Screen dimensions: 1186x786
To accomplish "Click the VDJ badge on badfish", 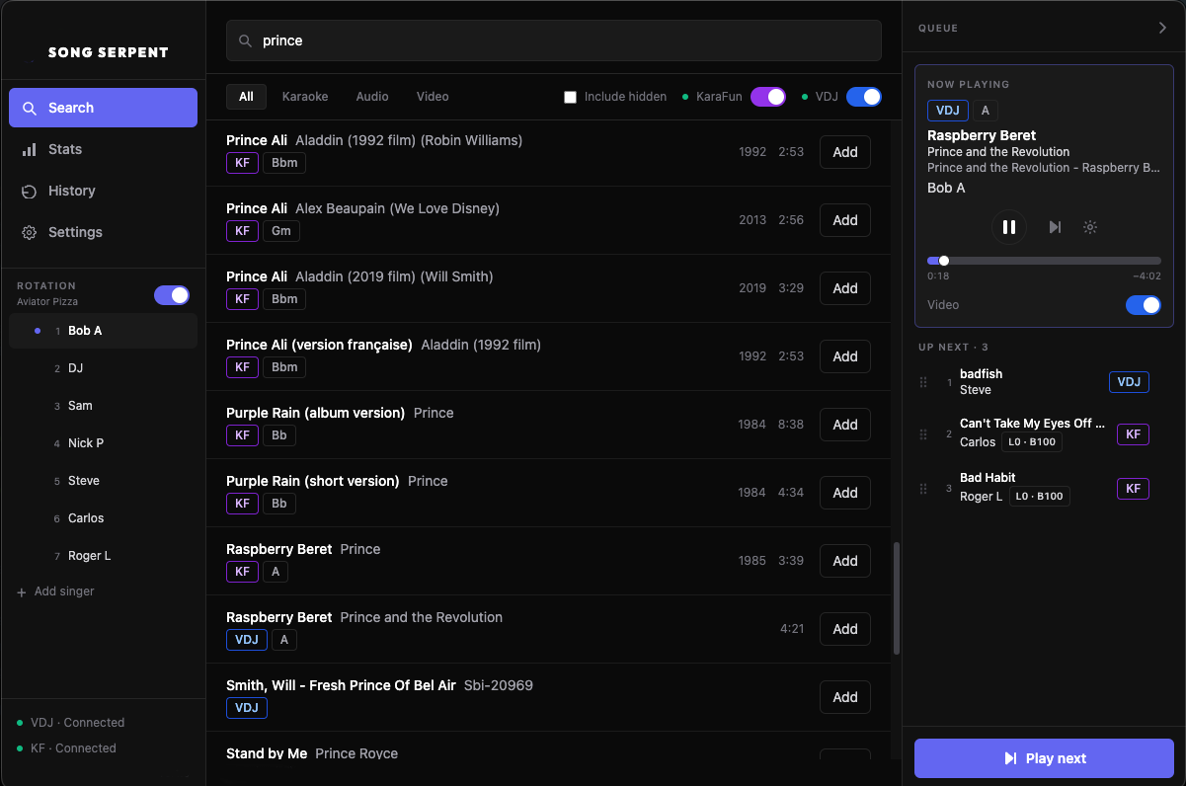I will pos(1129,382).
